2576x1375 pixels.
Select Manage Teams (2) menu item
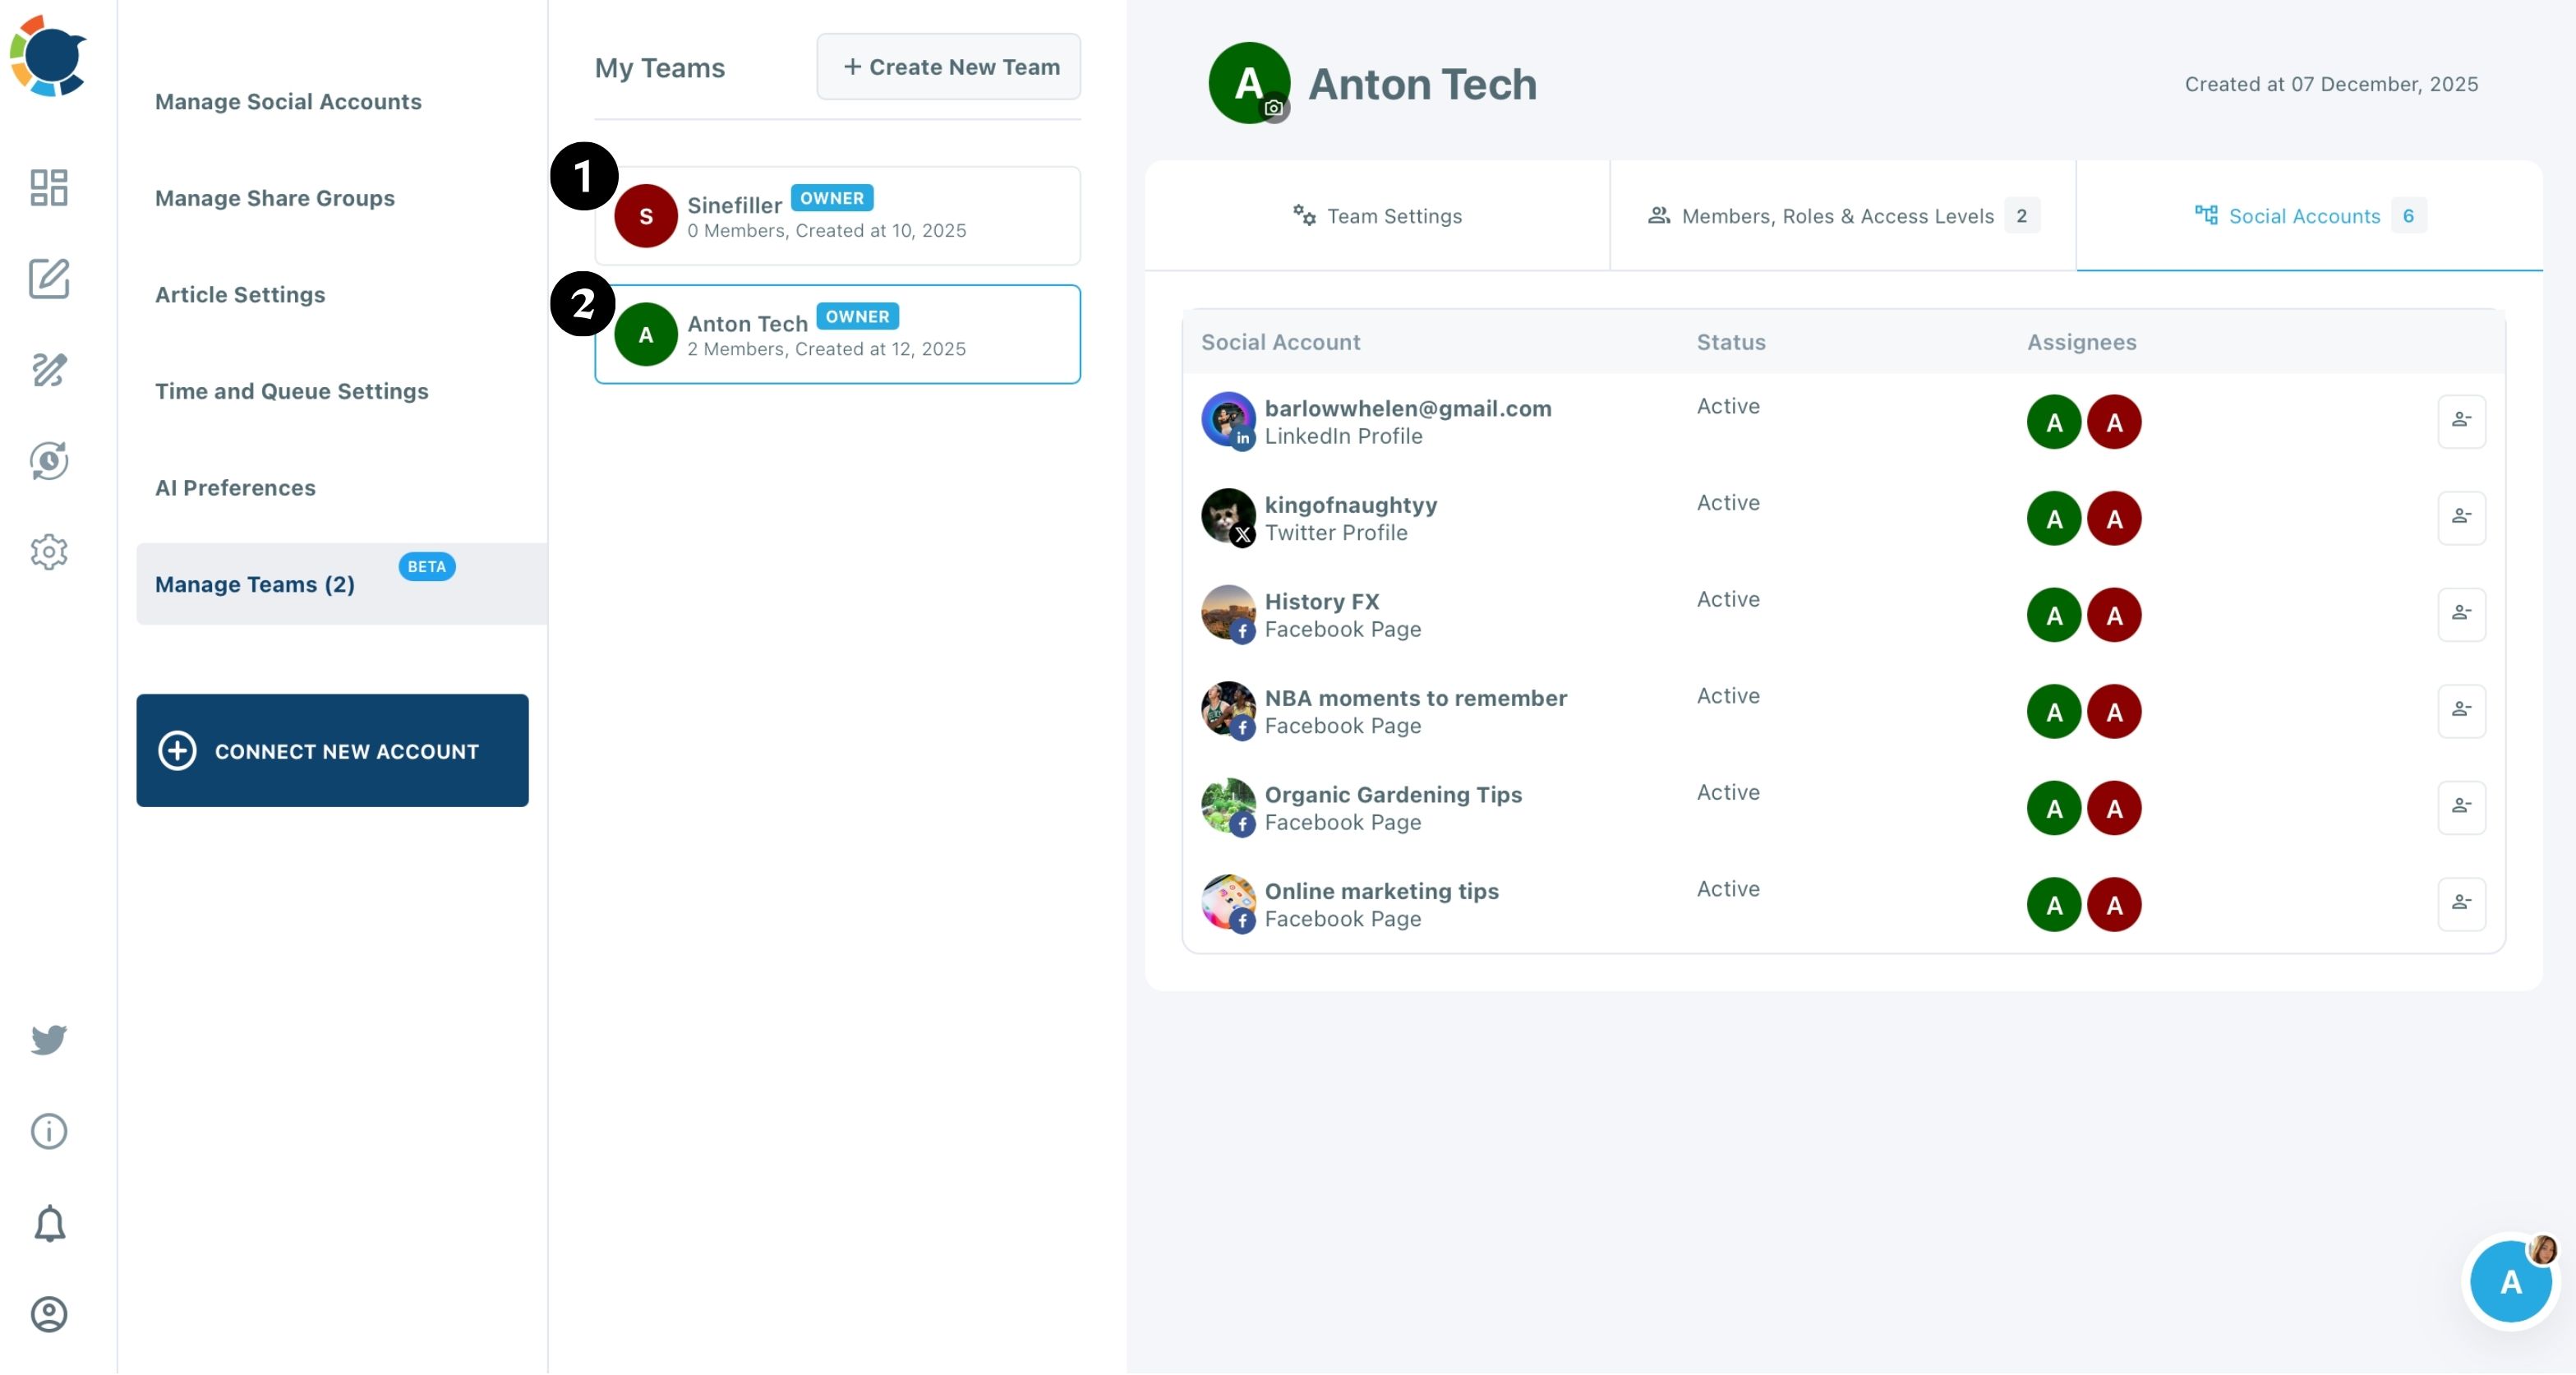click(342, 583)
